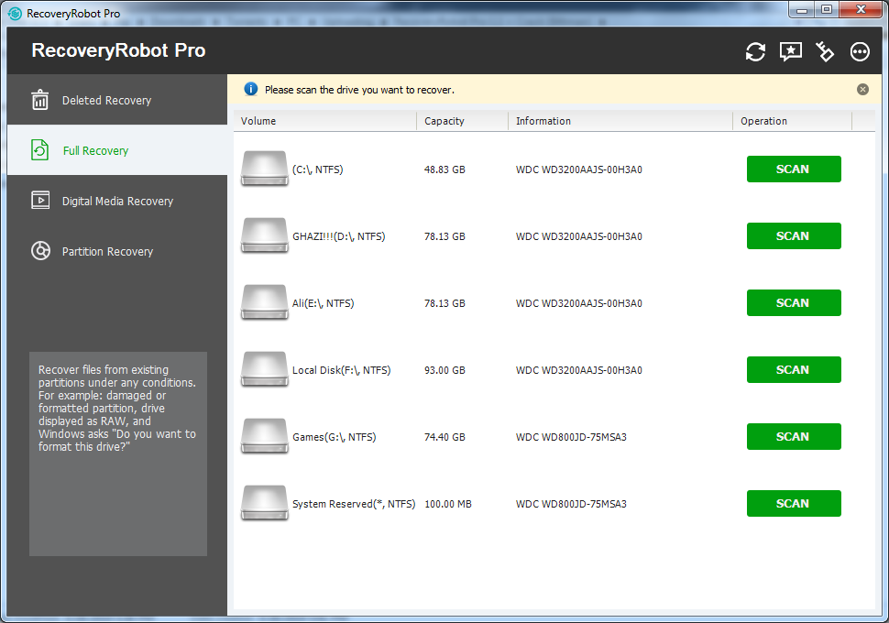Click the 100.00 MB capacity value
The image size is (889, 623).
(448, 504)
